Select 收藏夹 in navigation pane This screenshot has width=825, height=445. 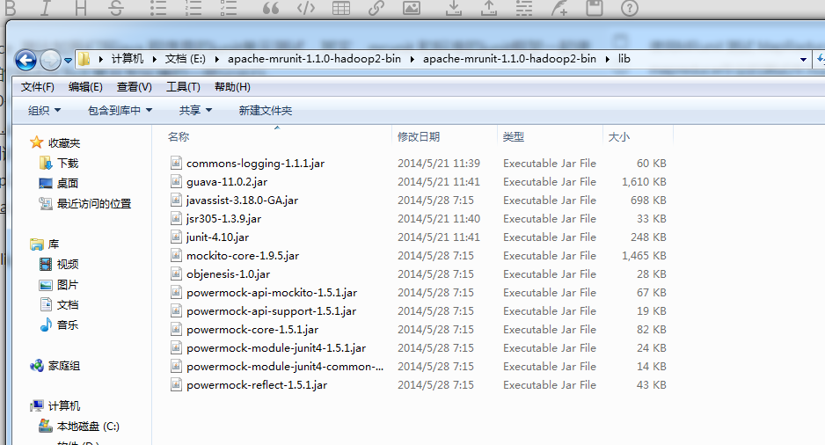coord(63,143)
